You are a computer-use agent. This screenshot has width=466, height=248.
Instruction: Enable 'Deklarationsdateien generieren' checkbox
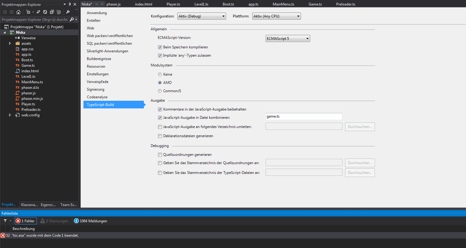(160, 136)
